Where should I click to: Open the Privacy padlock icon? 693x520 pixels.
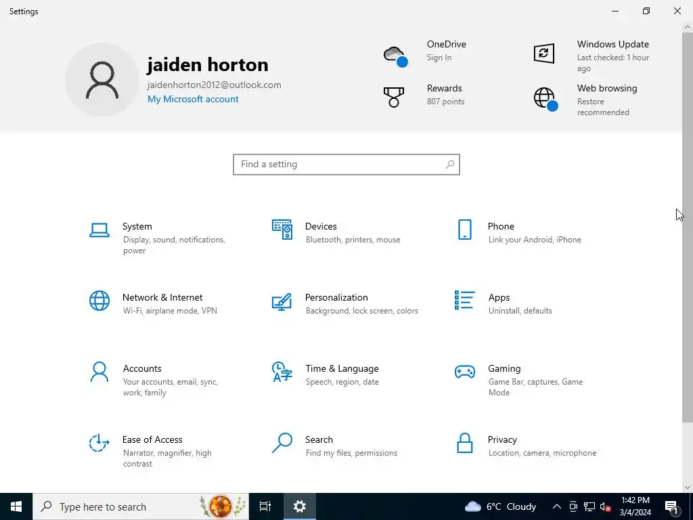pos(464,443)
